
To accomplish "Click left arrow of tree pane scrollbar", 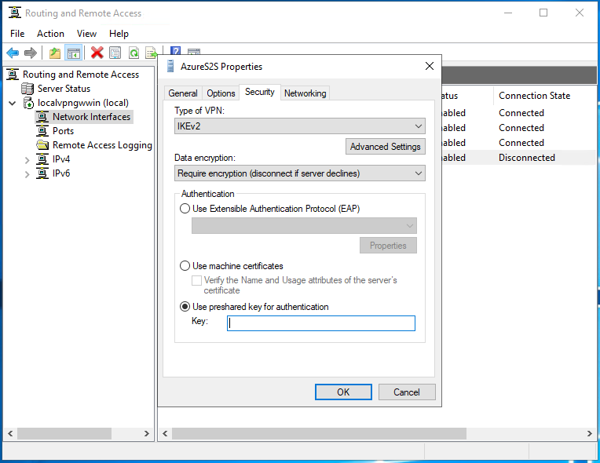I will coord(10,433).
